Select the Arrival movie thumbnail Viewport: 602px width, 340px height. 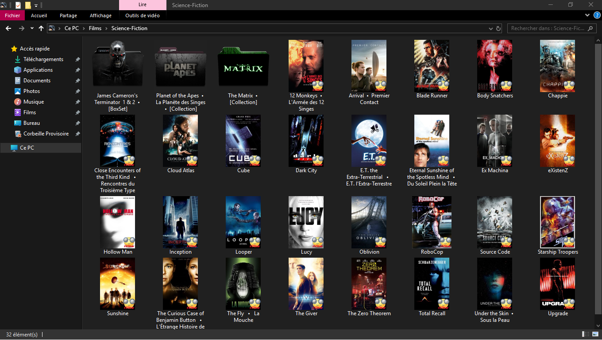(369, 66)
